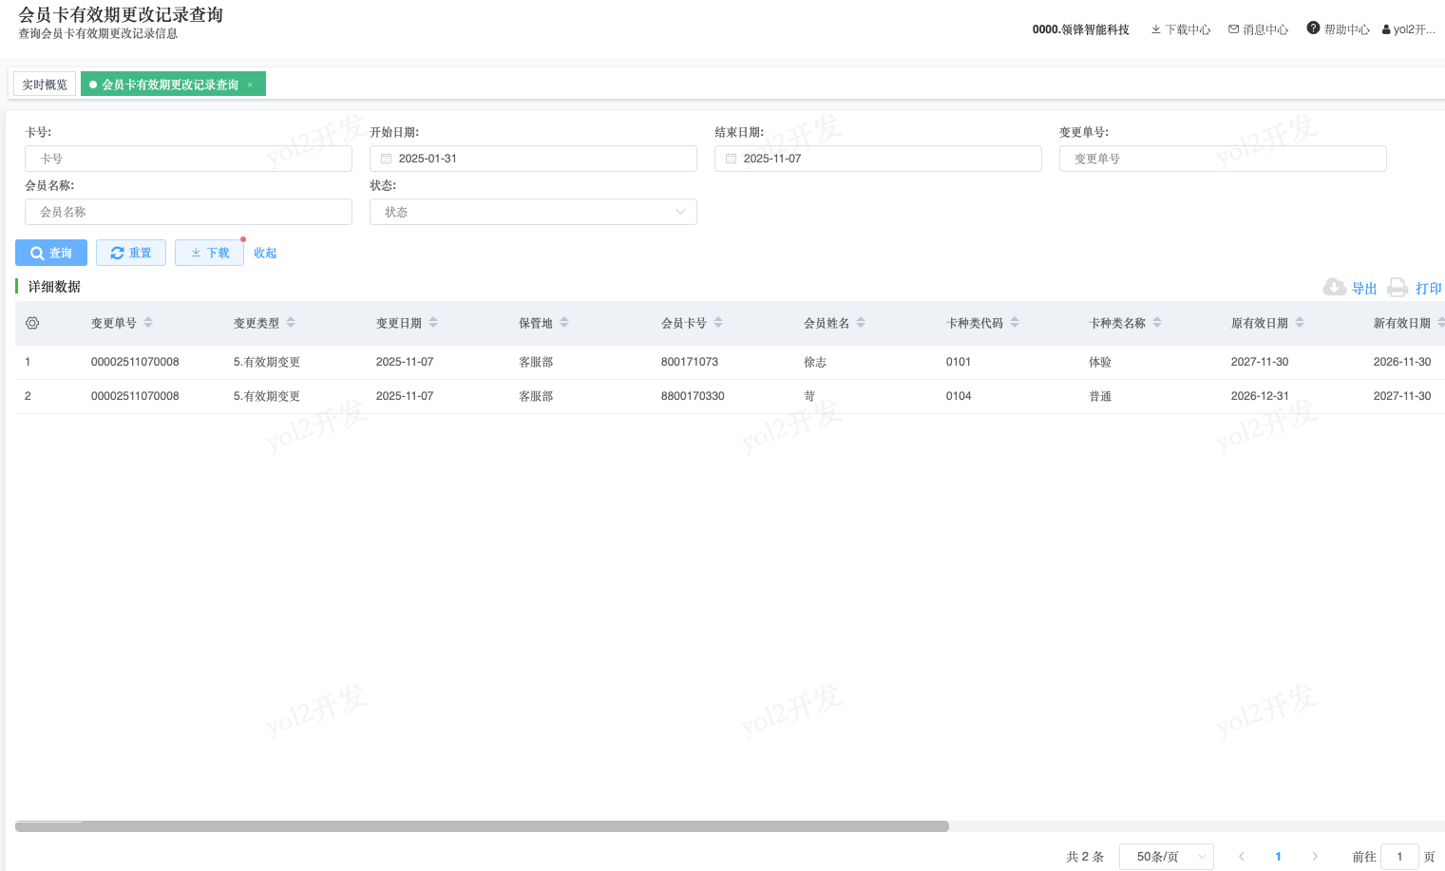Click card type code 0101

(x=959, y=362)
